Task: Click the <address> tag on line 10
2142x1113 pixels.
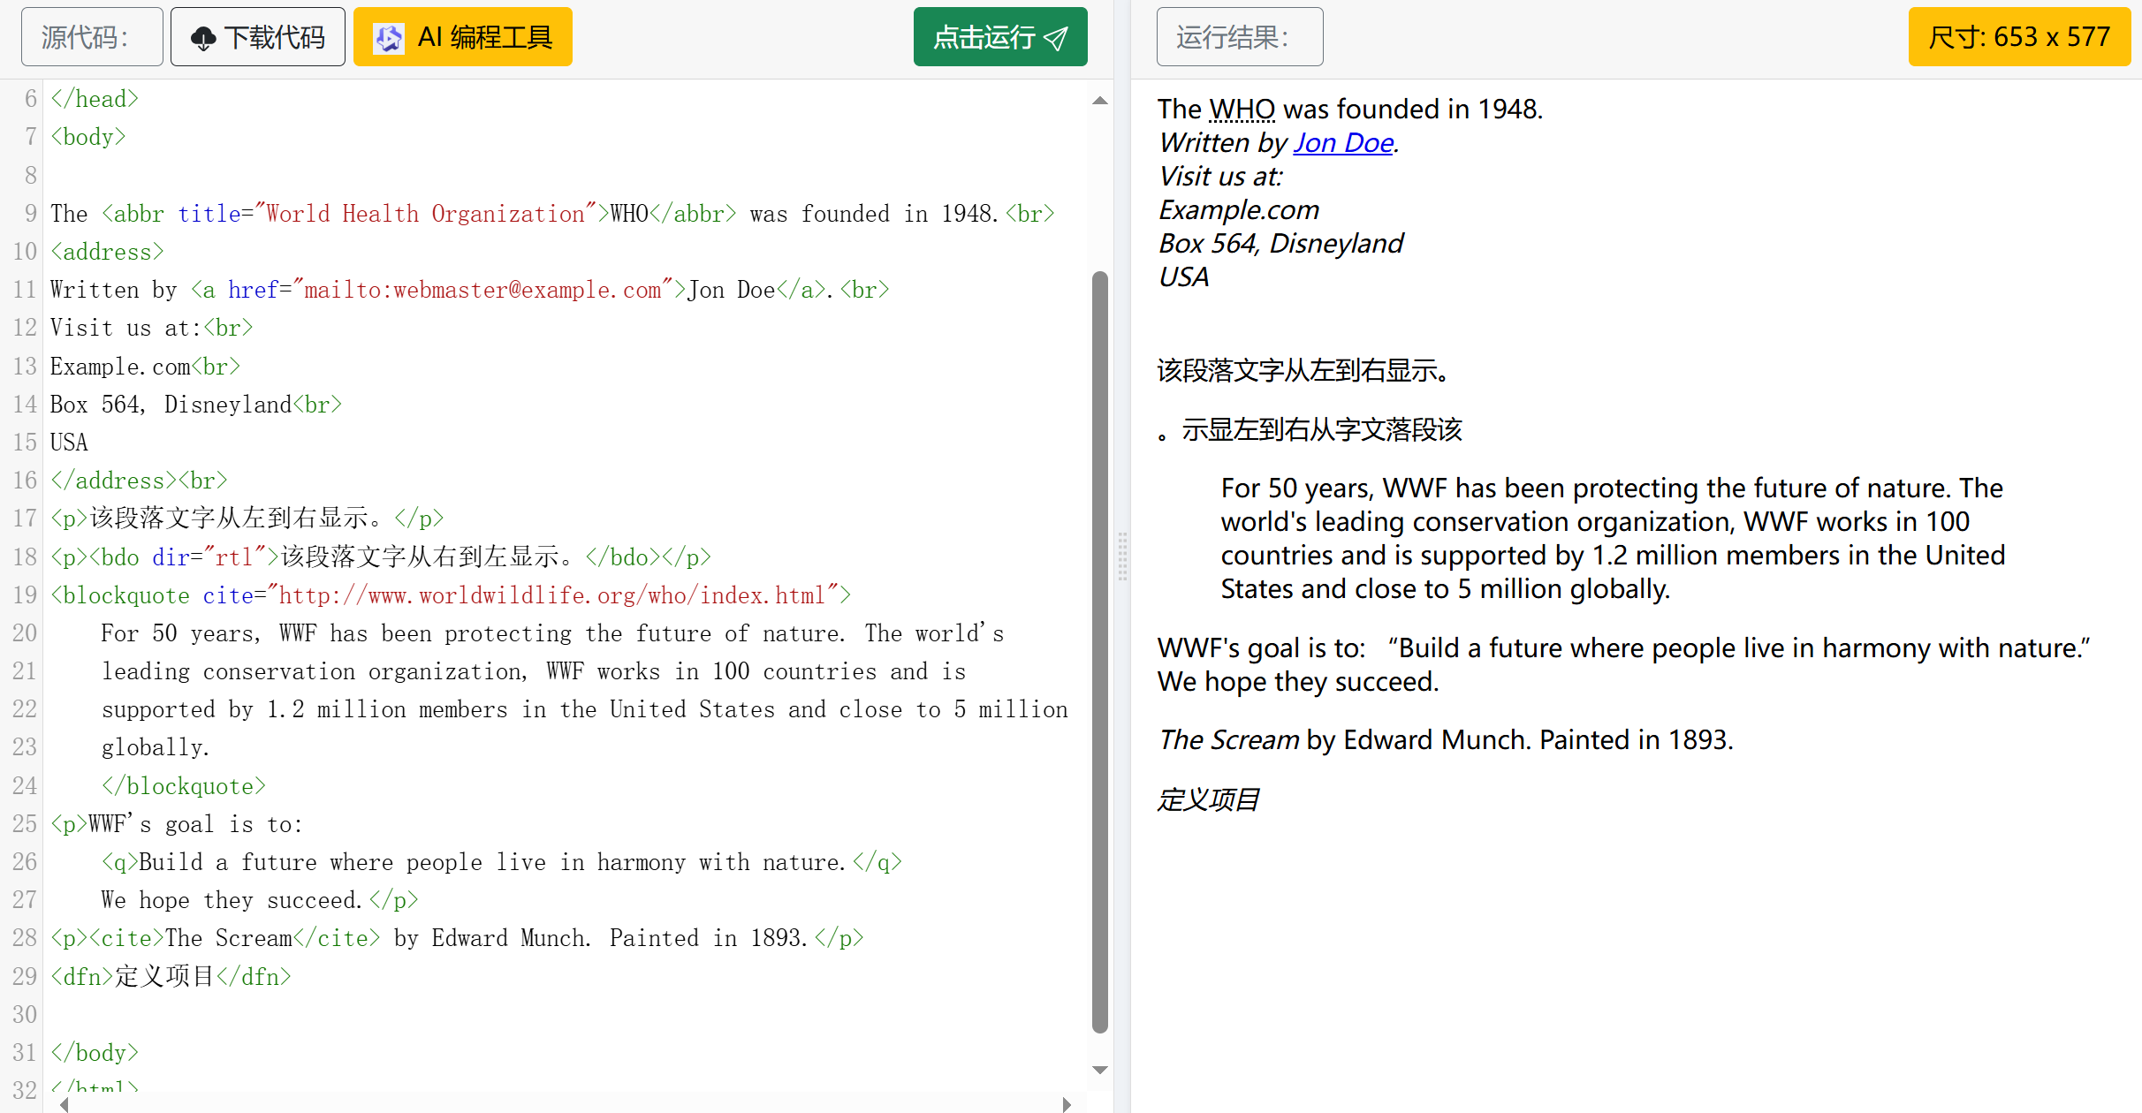Action: coord(107,252)
